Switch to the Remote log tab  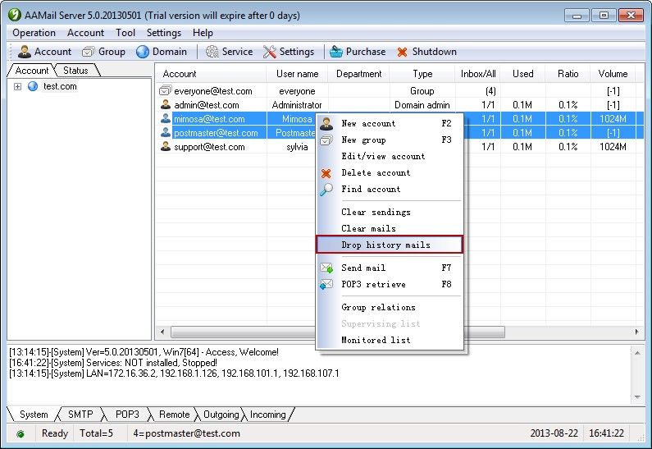click(x=174, y=415)
